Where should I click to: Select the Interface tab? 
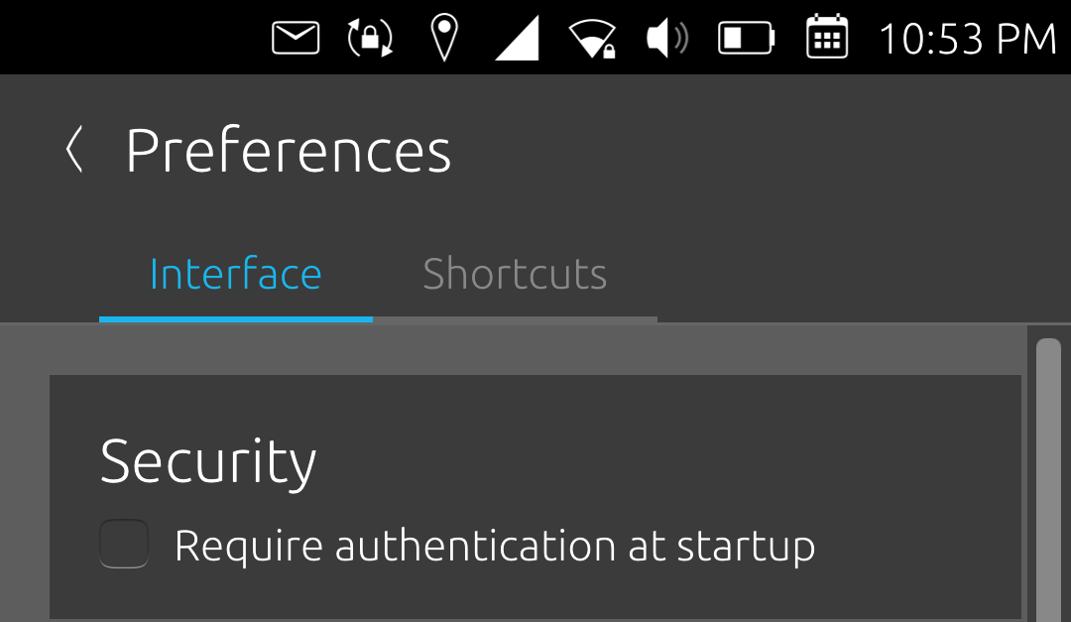point(235,274)
